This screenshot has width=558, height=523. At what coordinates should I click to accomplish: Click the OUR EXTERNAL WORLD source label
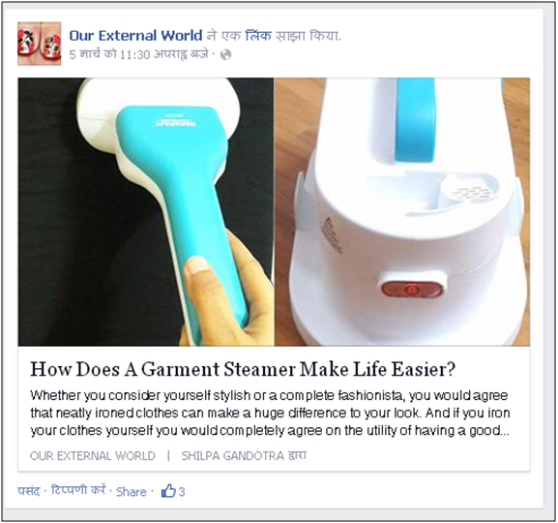(x=93, y=455)
